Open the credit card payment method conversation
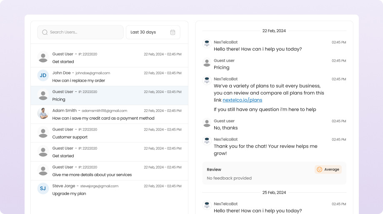The width and height of the screenshot is (383, 214). point(109,114)
